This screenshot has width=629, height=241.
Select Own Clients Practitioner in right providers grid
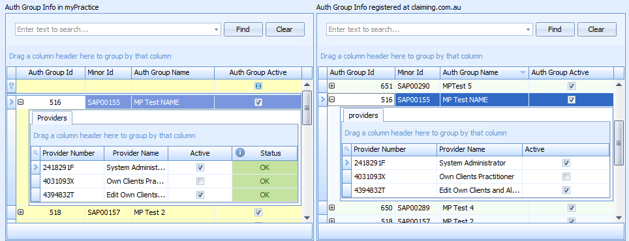pos(480,177)
